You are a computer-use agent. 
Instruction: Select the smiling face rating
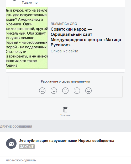click(x=77, y=91)
